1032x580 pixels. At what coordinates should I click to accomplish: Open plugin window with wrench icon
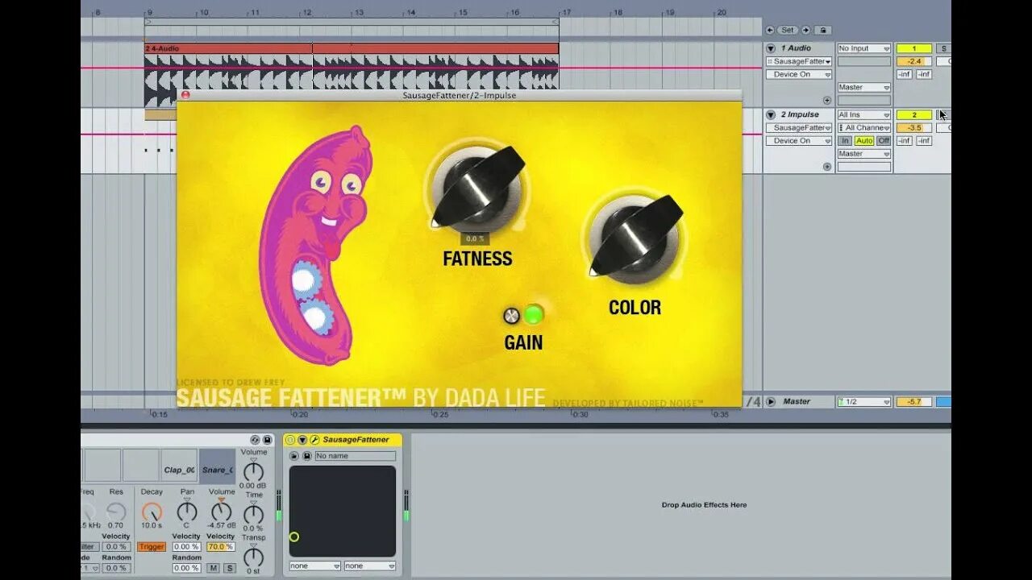tap(314, 440)
